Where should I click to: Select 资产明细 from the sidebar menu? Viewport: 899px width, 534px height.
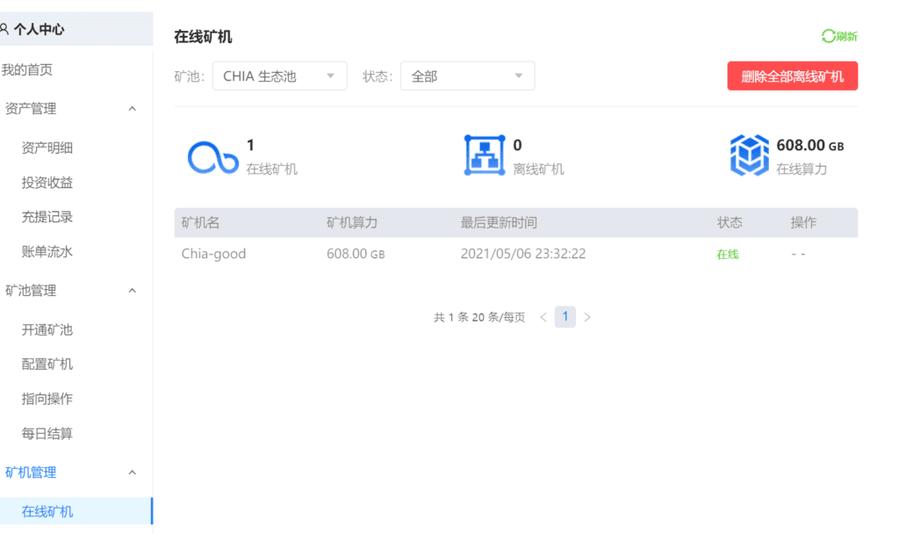click(x=47, y=148)
